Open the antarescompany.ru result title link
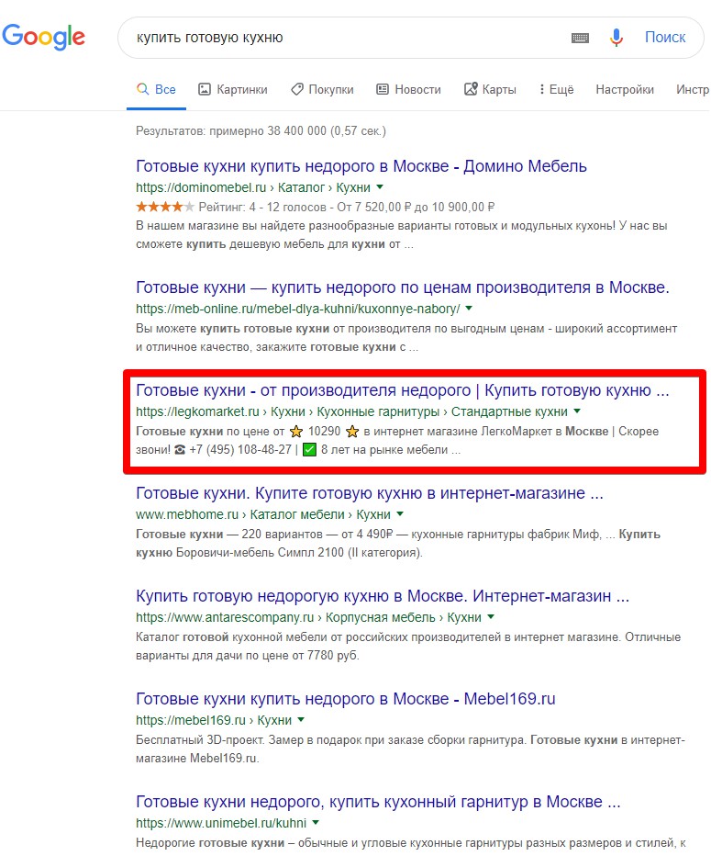Screen dimensions: 711x856 (382, 596)
